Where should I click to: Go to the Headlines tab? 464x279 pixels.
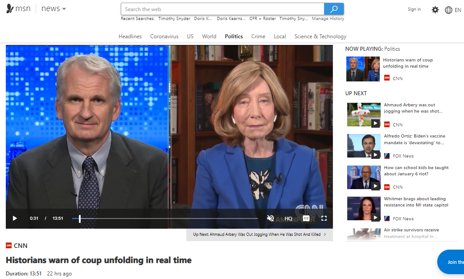coord(130,36)
